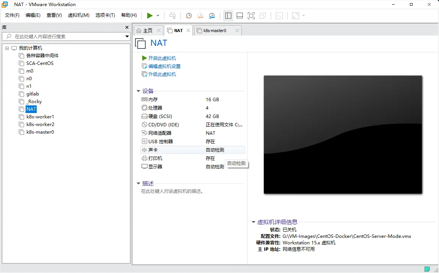Click the 42 GB hard disk value

pyautogui.click(x=212, y=116)
